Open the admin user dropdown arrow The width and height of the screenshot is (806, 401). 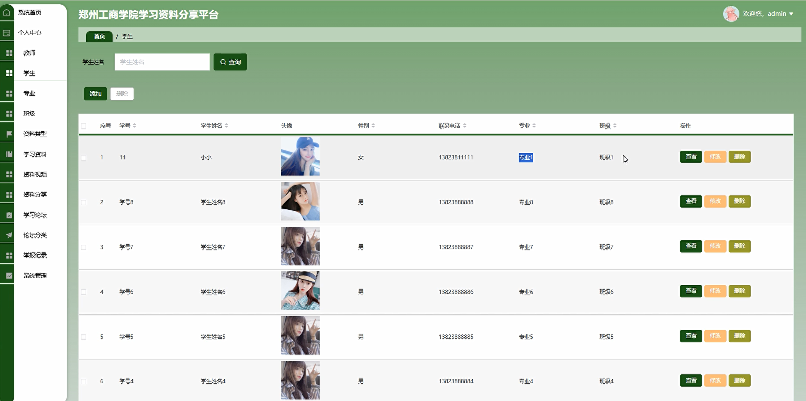791,14
